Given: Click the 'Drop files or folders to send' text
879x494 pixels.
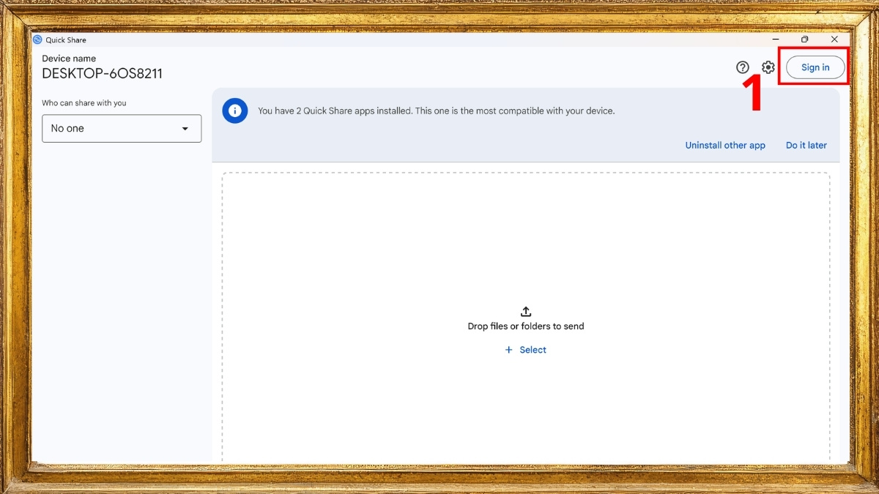Looking at the screenshot, I should (x=526, y=326).
